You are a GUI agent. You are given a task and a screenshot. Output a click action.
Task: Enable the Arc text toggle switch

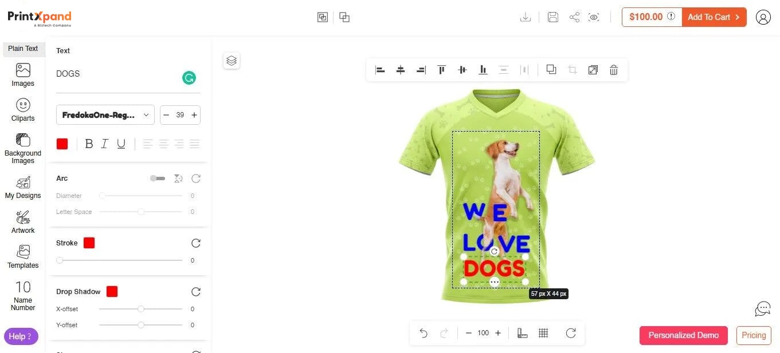tap(158, 178)
